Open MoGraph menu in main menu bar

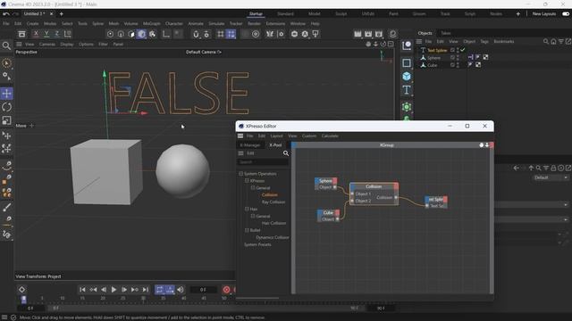(151, 24)
